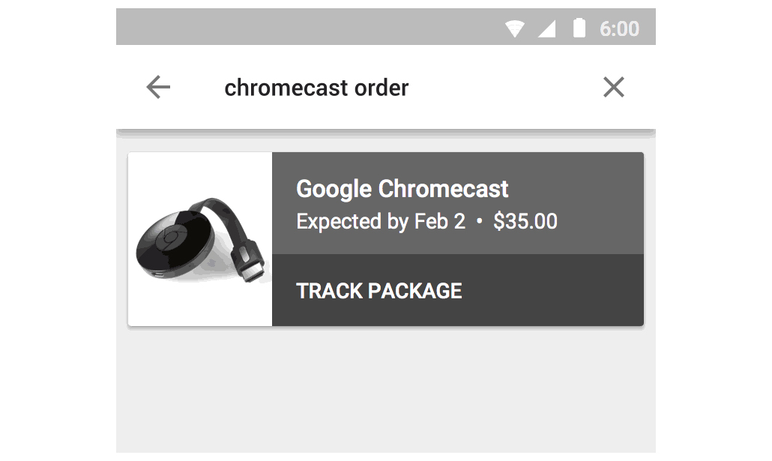Tap the Wi-Fi status icon
The height and width of the screenshot is (461, 772).
pos(514,28)
